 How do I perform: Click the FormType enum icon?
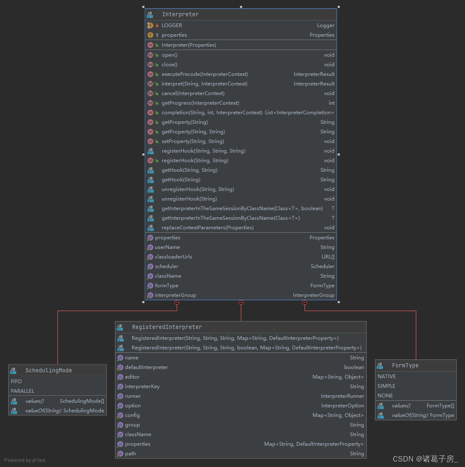[x=380, y=365]
